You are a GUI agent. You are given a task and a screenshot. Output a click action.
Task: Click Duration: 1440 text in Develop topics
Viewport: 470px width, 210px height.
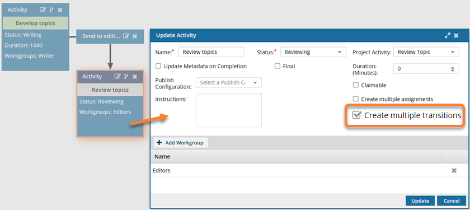tap(23, 45)
